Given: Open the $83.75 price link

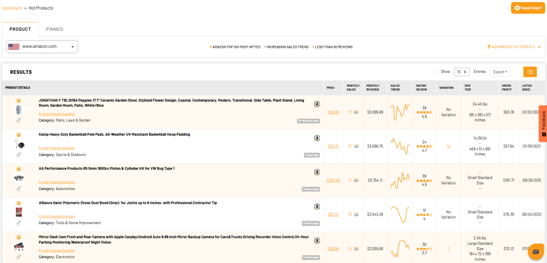Looking at the screenshot, I should (333, 146).
